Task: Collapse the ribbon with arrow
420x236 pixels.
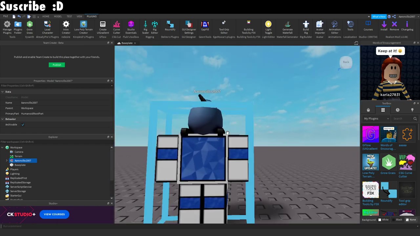Action: (x=369, y=16)
